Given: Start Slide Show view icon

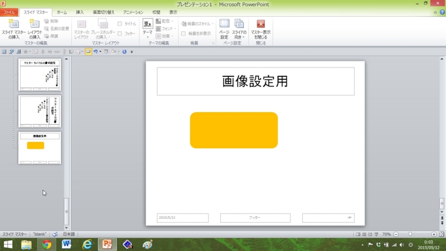Looking at the screenshot, I should point(376,234).
